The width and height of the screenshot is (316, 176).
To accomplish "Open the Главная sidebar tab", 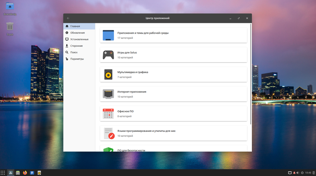I will (x=75, y=26).
